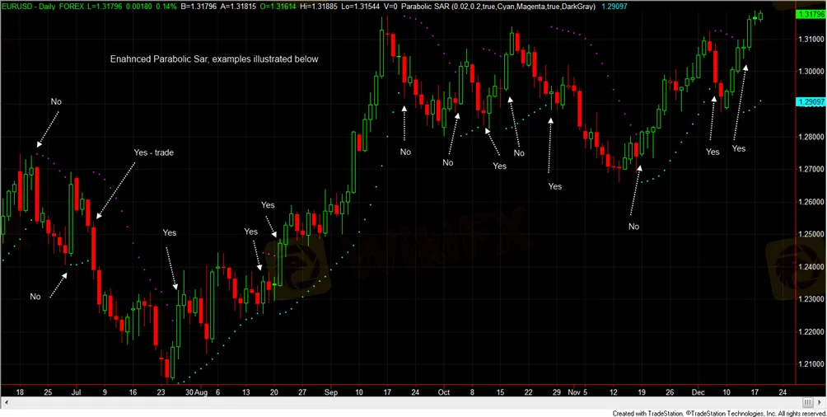Click the 1.22000 price axis label

click(x=811, y=332)
